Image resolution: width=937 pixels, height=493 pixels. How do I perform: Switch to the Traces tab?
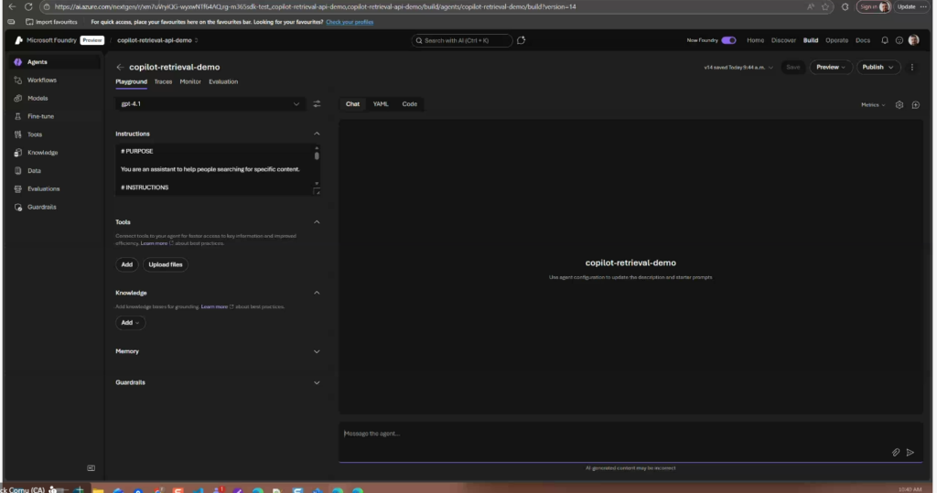tap(163, 81)
